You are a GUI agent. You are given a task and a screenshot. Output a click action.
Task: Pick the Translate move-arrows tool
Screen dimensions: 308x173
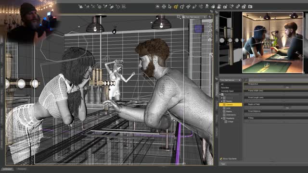[x=188, y=7]
